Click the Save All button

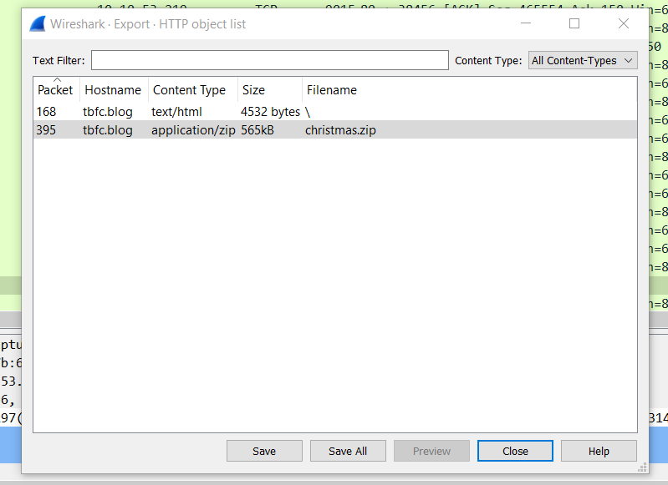click(x=348, y=451)
